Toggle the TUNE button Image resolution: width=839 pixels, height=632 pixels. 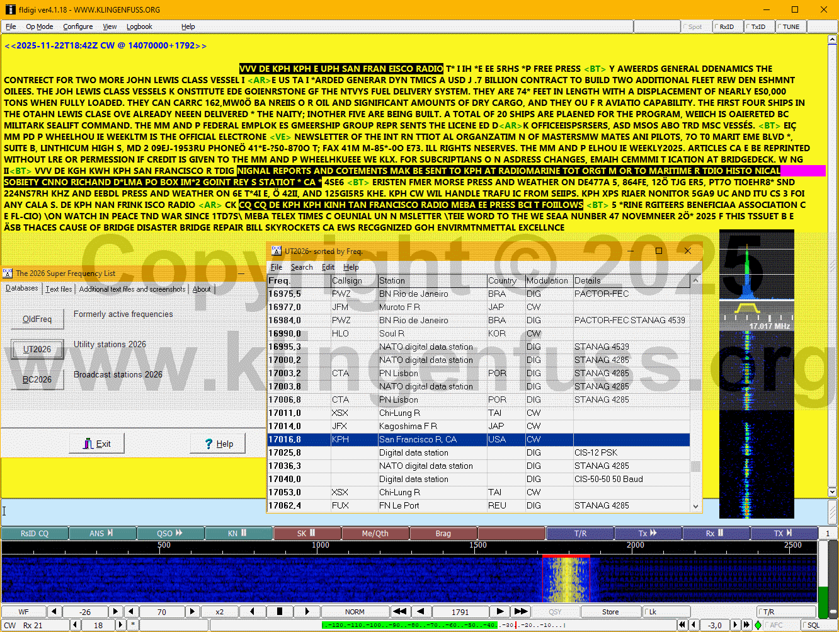pyautogui.click(x=790, y=26)
